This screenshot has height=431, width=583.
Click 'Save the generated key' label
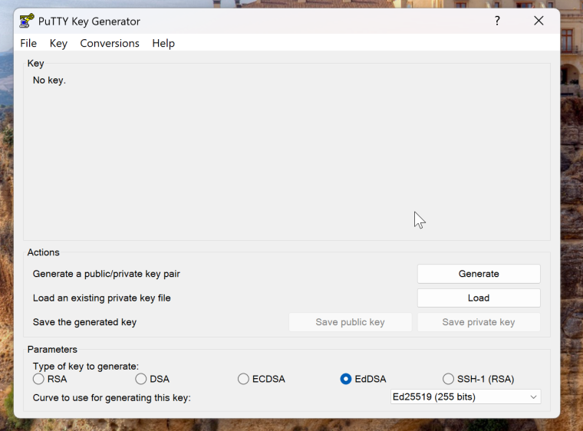coord(84,322)
